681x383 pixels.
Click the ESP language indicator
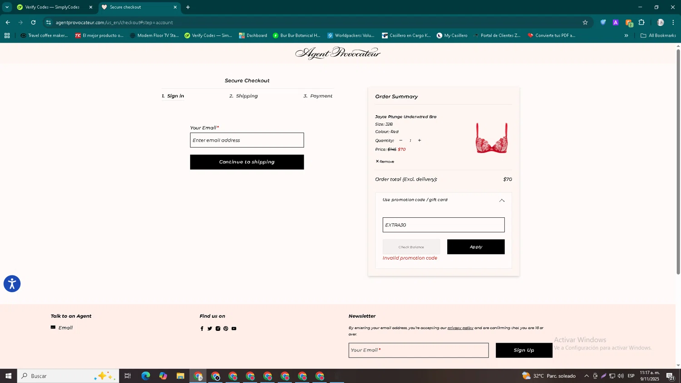coord(631,376)
